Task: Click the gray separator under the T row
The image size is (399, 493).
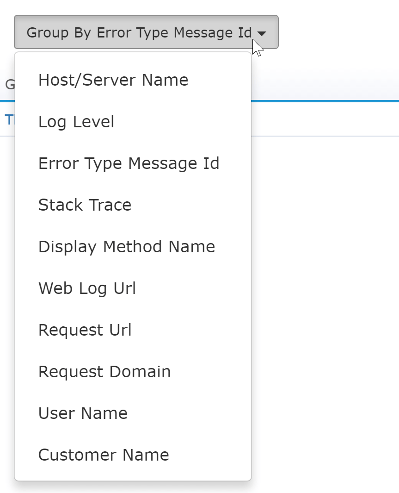Action: 325,136
